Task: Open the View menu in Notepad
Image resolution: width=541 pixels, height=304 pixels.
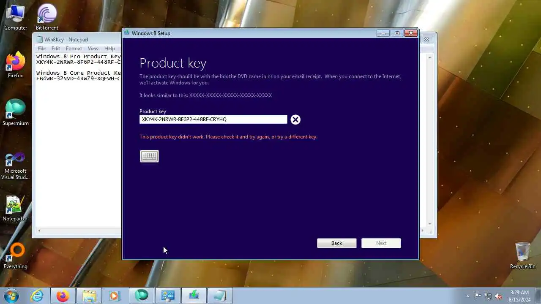Action: [x=93, y=49]
